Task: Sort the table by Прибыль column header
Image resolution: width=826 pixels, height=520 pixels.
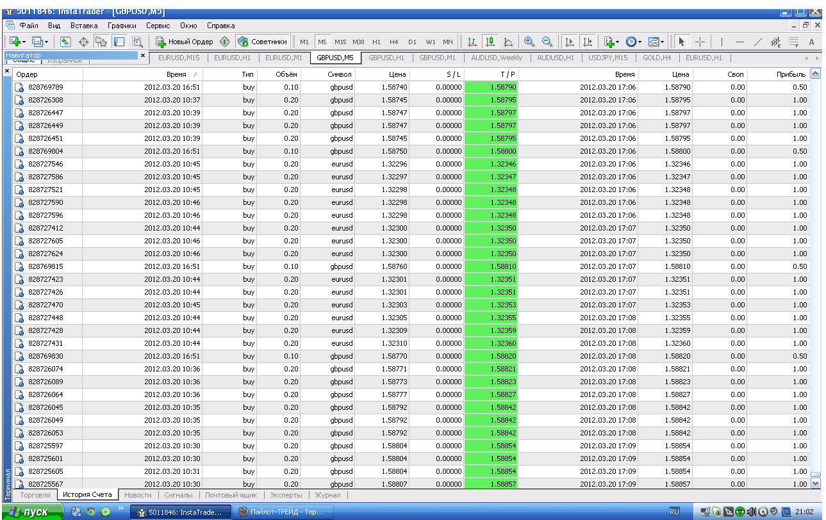Action: (x=777, y=74)
